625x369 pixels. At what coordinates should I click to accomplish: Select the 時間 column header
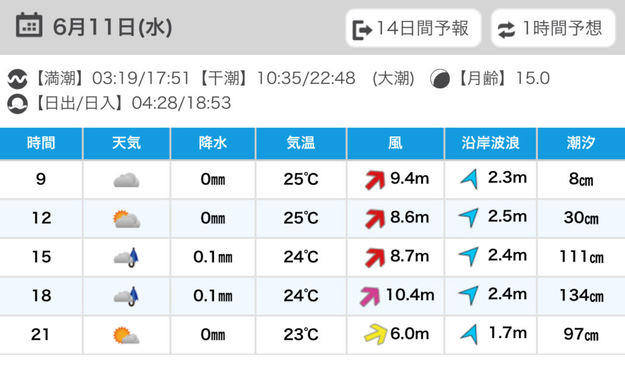coord(41,143)
